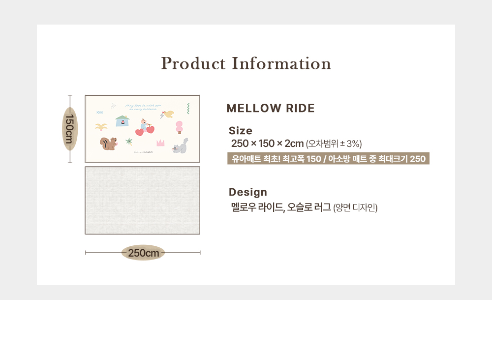This screenshot has width=492, height=349.
Task: Click the pink tree illustration
Action: [179, 127]
